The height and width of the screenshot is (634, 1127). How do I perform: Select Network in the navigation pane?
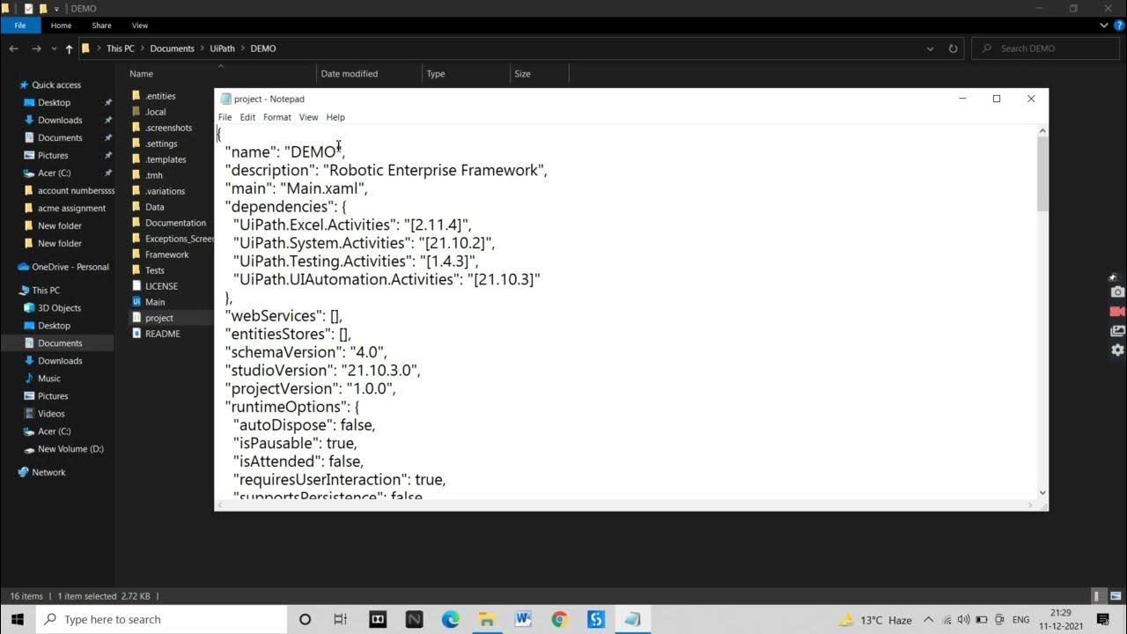[x=48, y=473]
